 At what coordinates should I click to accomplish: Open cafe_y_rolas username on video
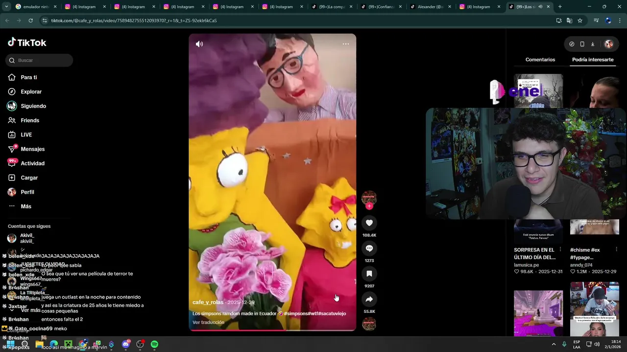[x=208, y=302]
